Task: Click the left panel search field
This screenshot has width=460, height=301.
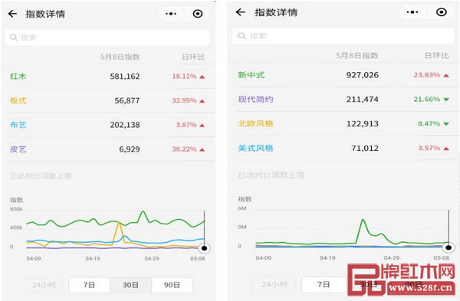Action: pos(107,38)
